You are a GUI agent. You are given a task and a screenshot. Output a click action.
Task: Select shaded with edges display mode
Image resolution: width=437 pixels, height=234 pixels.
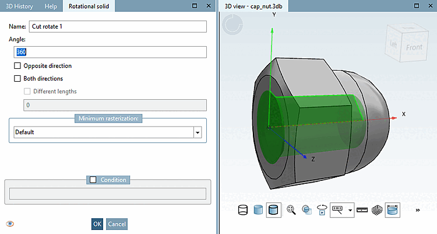274,209
